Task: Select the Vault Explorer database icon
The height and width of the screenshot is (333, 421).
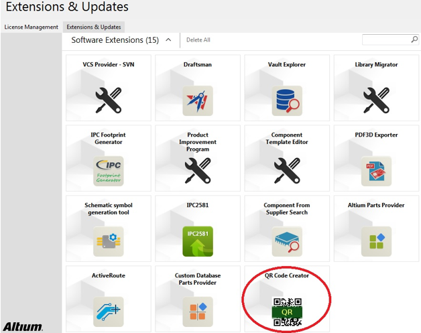Action: pyautogui.click(x=287, y=101)
